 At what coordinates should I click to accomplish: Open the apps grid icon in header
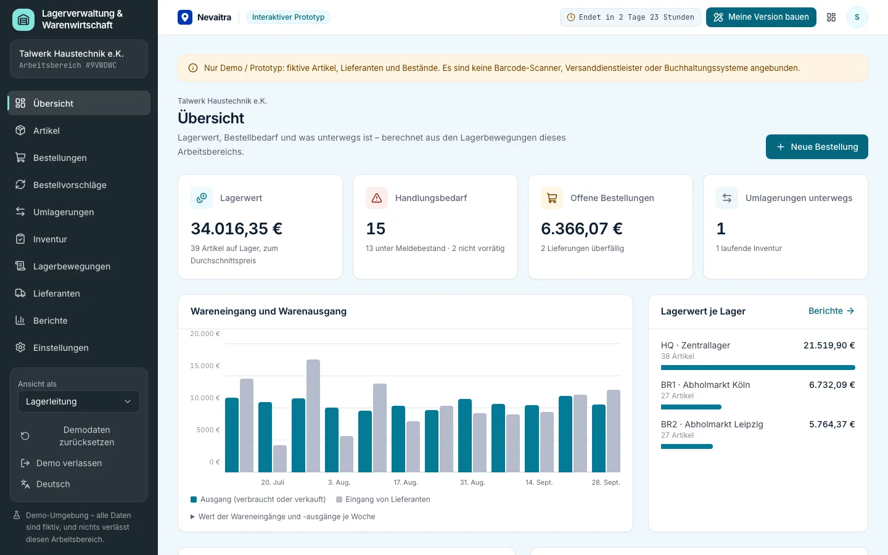coord(831,17)
